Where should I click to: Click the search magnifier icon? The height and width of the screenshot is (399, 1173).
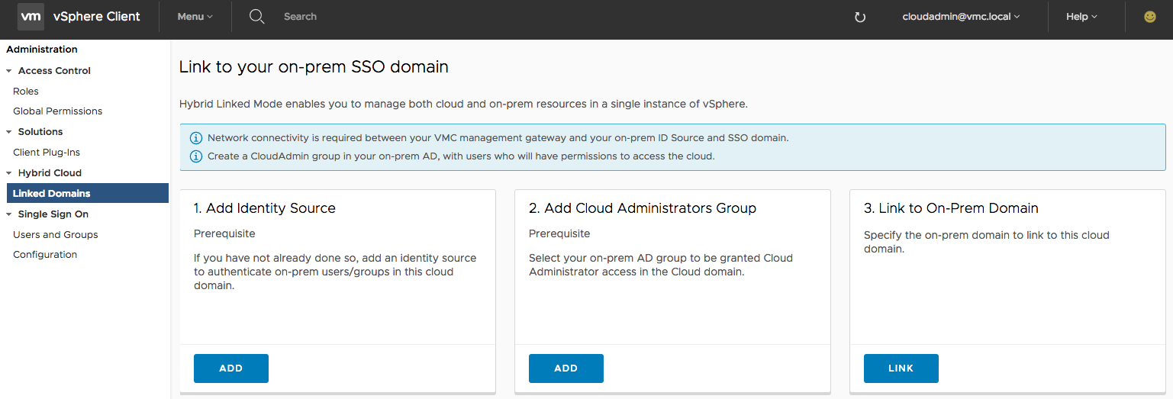coord(257,16)
